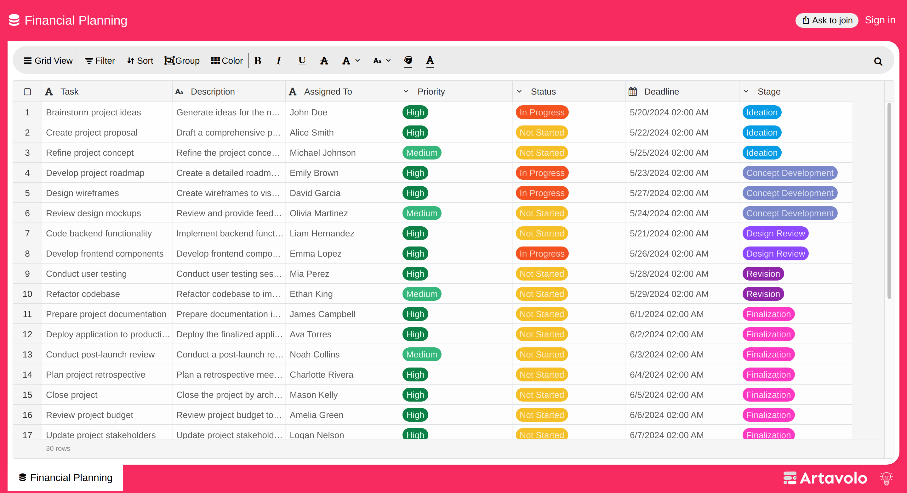The image size is (907, 493).
Task: Click the Finalization tag for Close project
Action: [768, 395]
